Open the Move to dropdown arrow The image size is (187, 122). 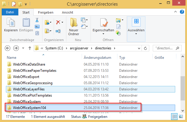coord(50,22)
